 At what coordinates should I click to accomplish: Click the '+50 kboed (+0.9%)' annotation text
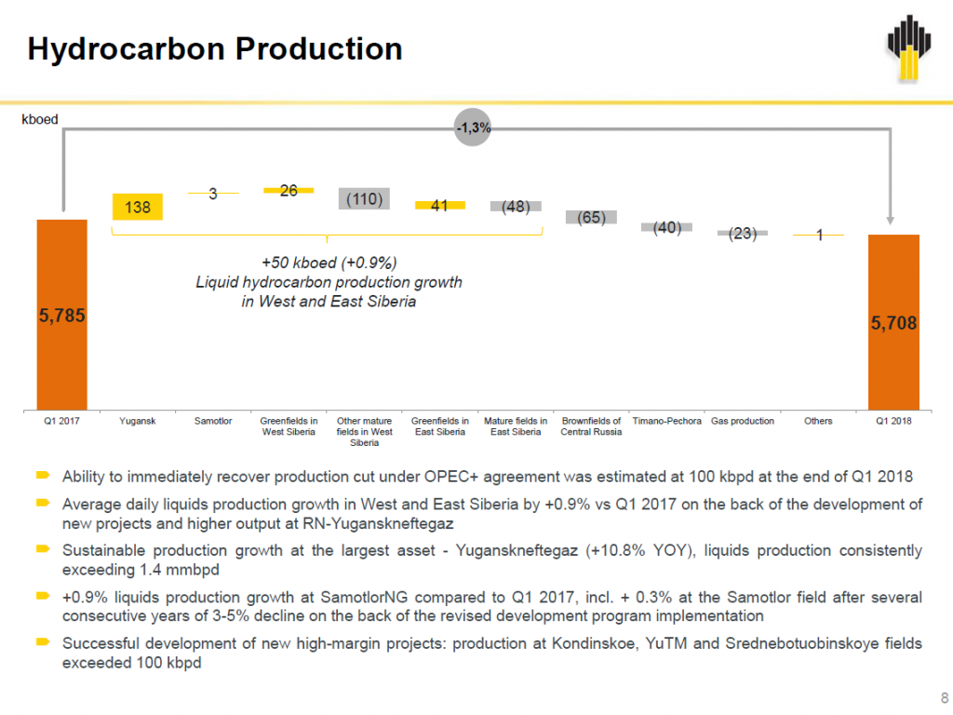pyautogui.click(x=329, y=263)
